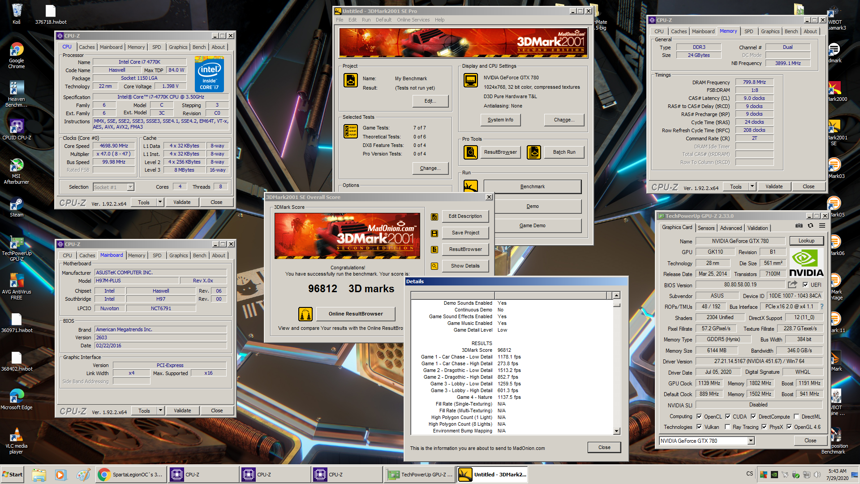Launch Microsoft Edge from the desktop

(17, 399)
